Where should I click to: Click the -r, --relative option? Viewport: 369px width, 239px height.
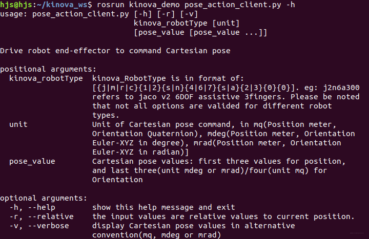[x=42, y=216]
